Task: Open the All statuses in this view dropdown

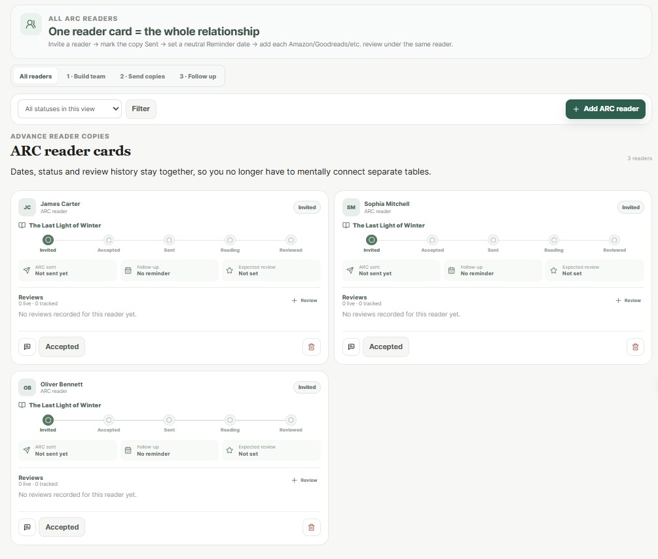Action: tap(69, 109)
